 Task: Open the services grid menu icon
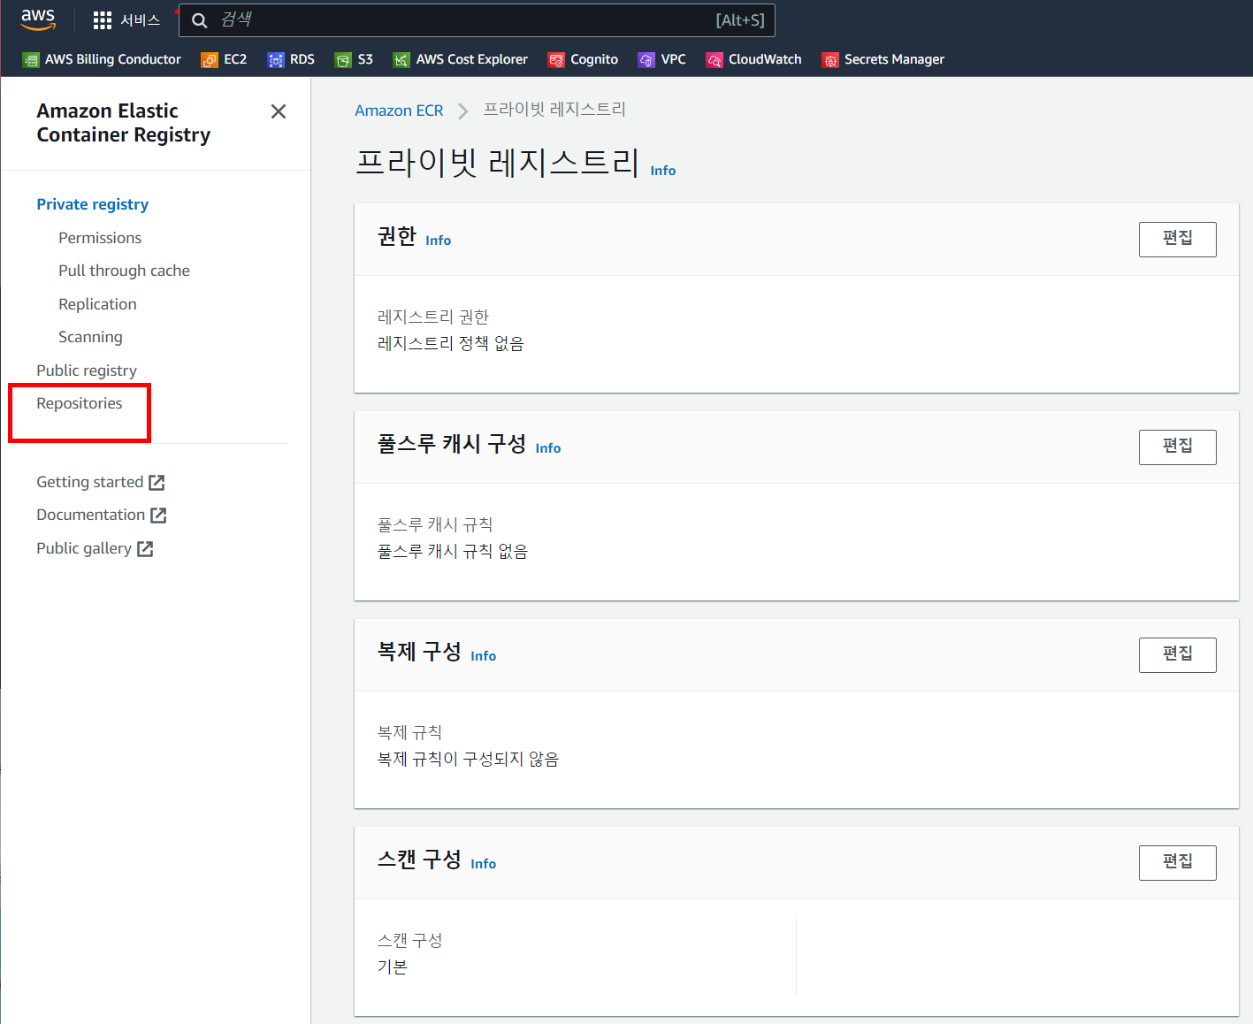pos(103,20)
